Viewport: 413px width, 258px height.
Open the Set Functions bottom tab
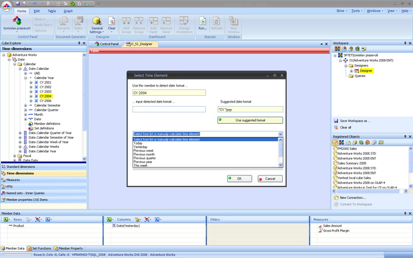40,248
